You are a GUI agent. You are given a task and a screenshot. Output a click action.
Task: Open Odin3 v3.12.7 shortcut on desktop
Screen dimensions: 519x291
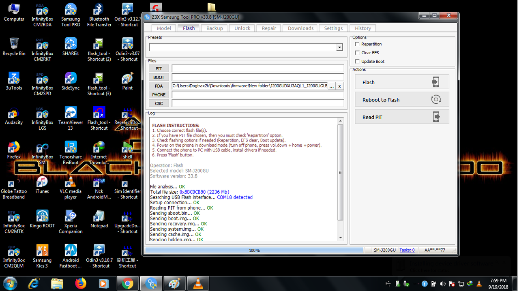coord(127,15)
